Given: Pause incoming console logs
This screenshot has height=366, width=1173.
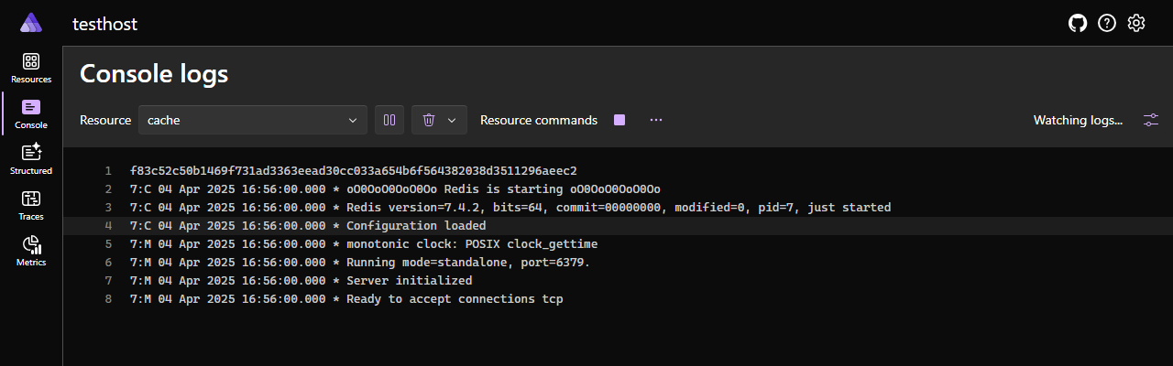Looking at the screenshot, I should pyautogui.click(x=389, y=120).
